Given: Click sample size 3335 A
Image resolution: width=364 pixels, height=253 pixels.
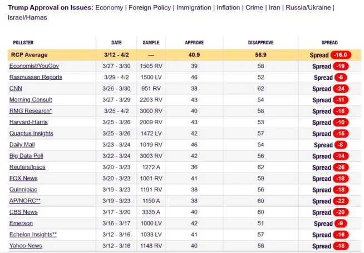Looking at the screenshot, I should point(151,212).
